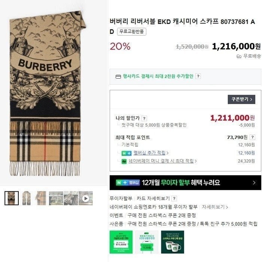Open the 12개월 무이자 할부 membership banner arrow
The width and height of the screenshot is (262, 262).
pyautogui.click(x=254, y=183)
